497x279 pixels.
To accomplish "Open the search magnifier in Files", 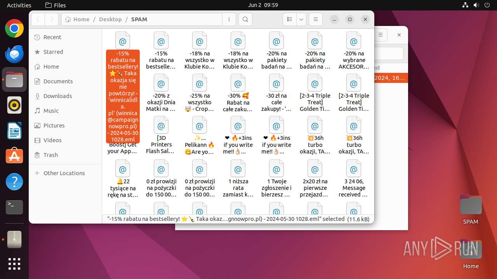I will tap(245, 19).
